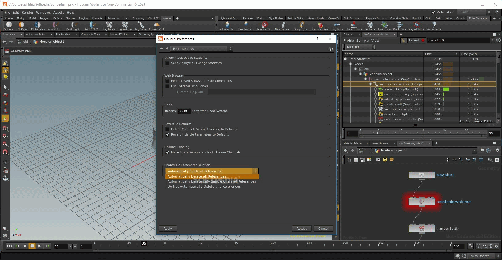Click the current frame number field
The width and height of the screenshot is (502, 260).
pos(61,246)
